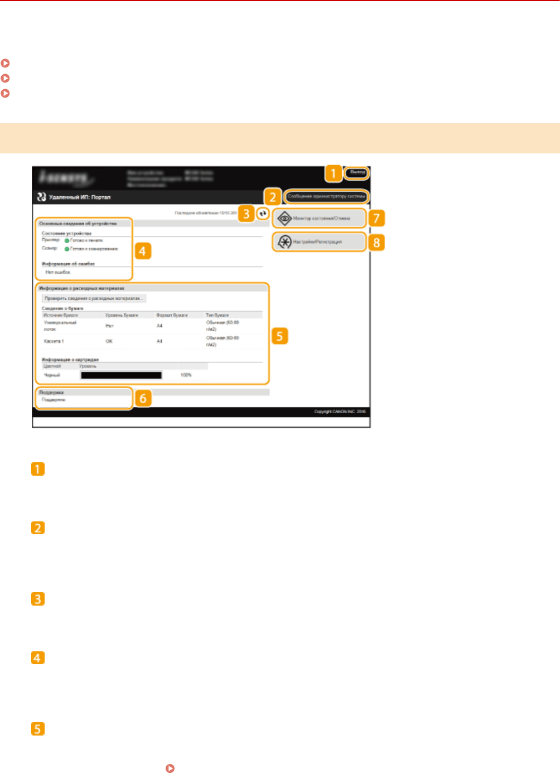Open the Монитор состояния/Отмена page

(x=319, y=218)
